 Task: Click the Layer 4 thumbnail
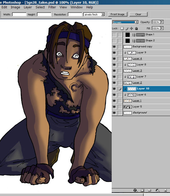pyautogui.click(x=128, y=59)
